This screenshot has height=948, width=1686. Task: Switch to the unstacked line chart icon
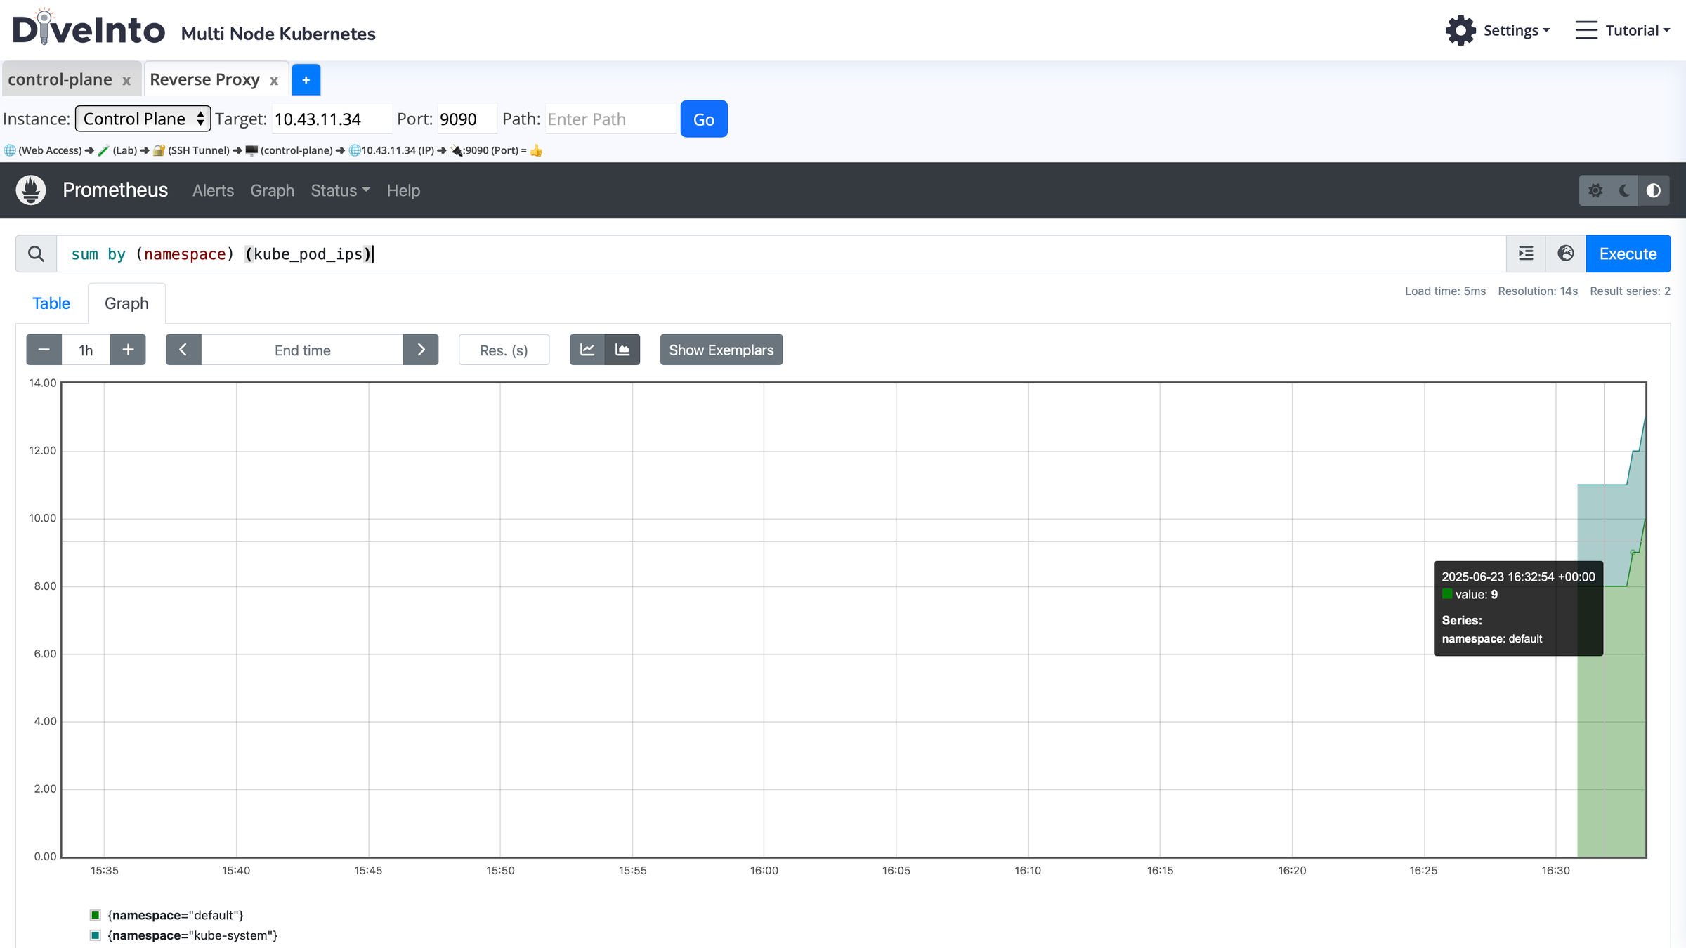587,350
